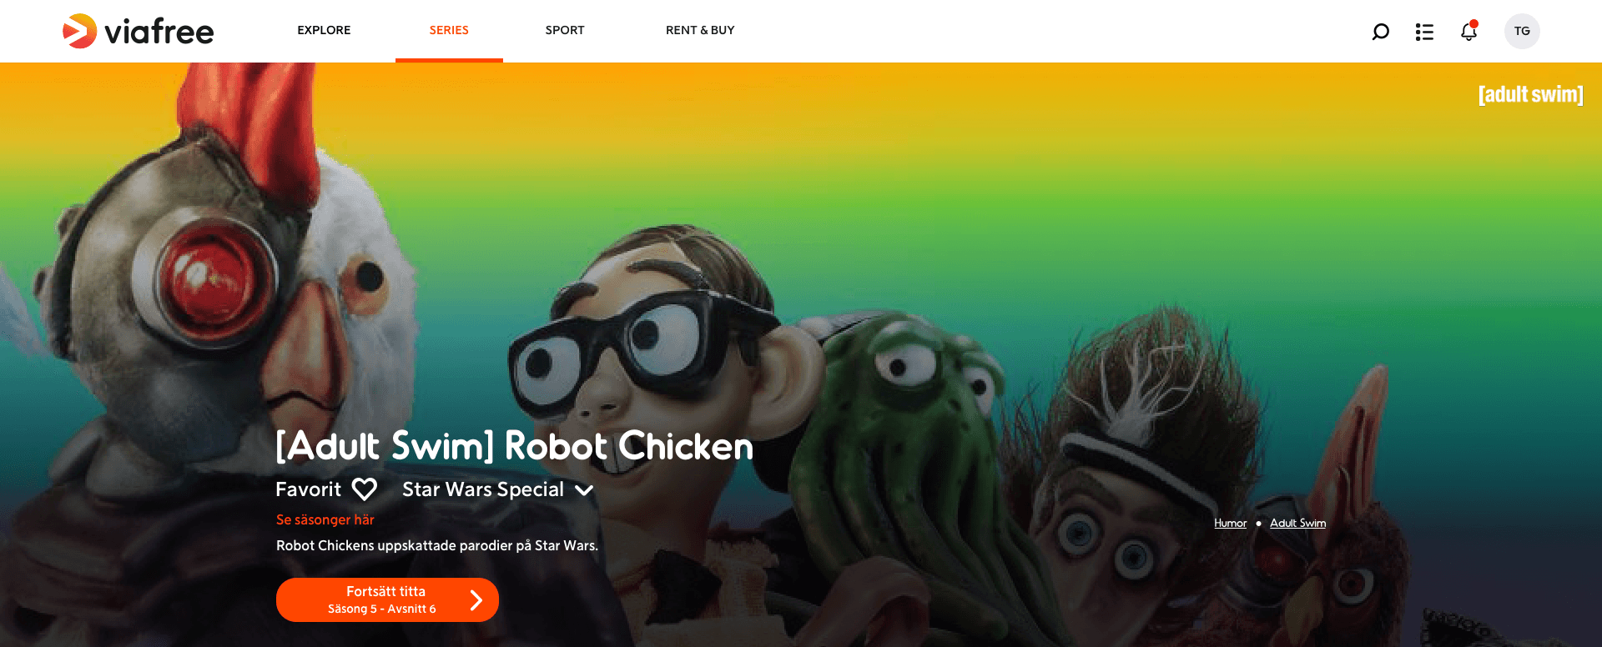Go to the EXPLORE menu item

(324, 30)
